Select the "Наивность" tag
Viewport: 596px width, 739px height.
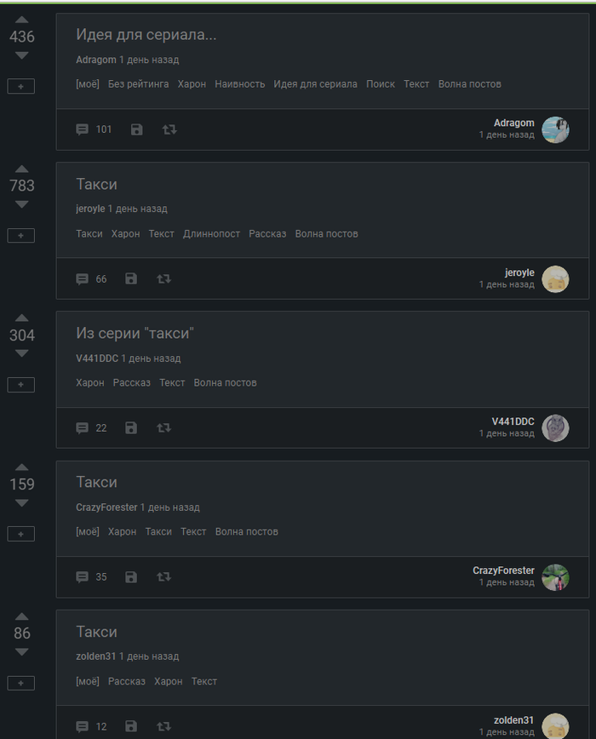[x=239, y=84]
